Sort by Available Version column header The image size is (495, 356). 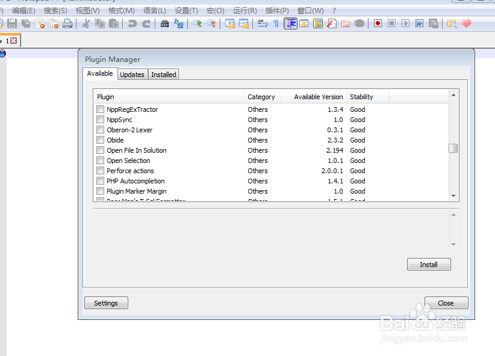[x=314, y=97]
